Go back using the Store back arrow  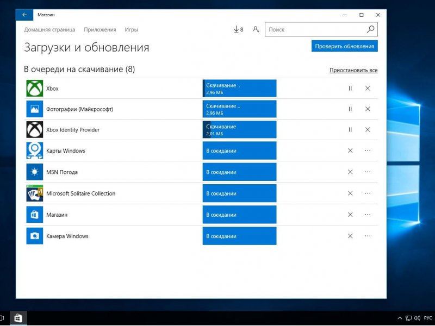pyautogui.click(x=24, y=15)
